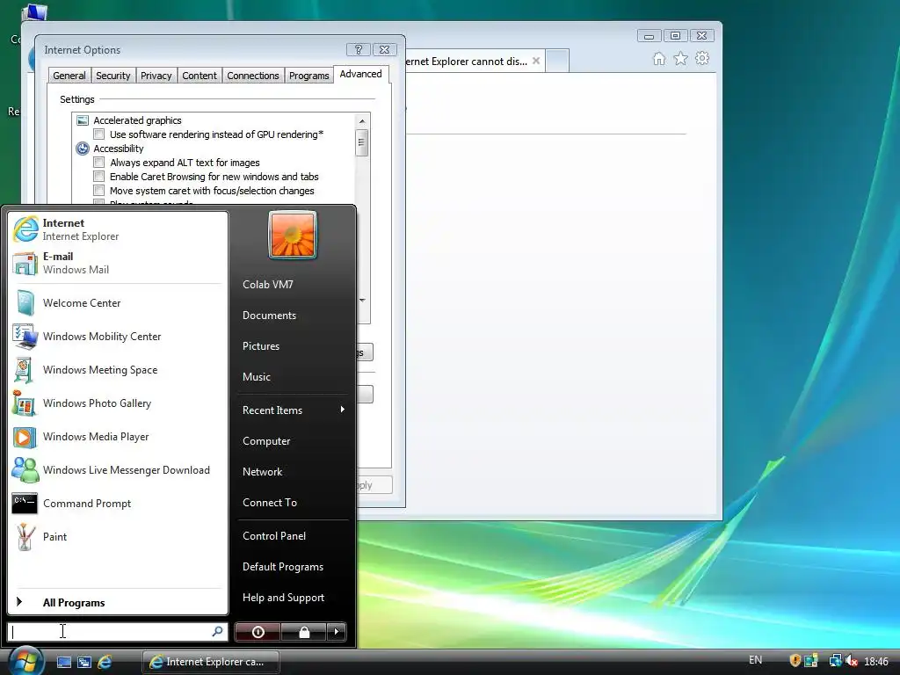Expand Recent Items submenu

pyautogui.click(x=293, y=410)
